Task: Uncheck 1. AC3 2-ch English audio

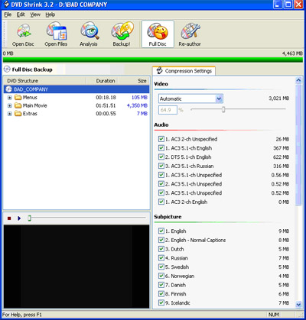Action: click(x=161, y=202)
